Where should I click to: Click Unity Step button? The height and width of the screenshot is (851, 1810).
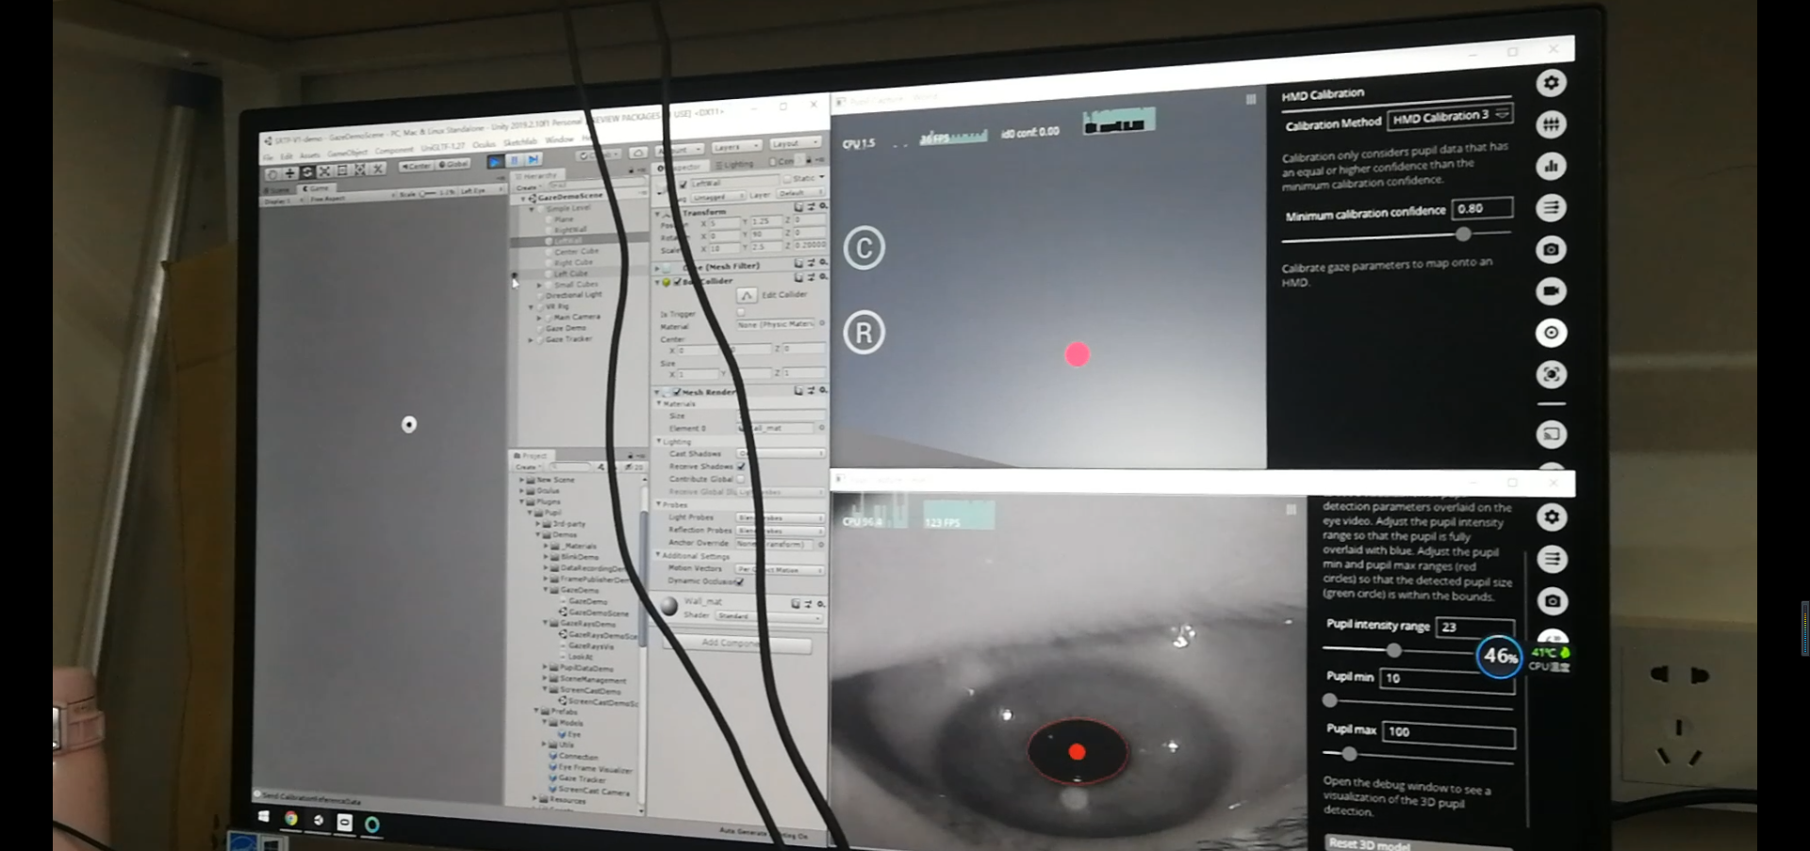(x=534, y=159)
